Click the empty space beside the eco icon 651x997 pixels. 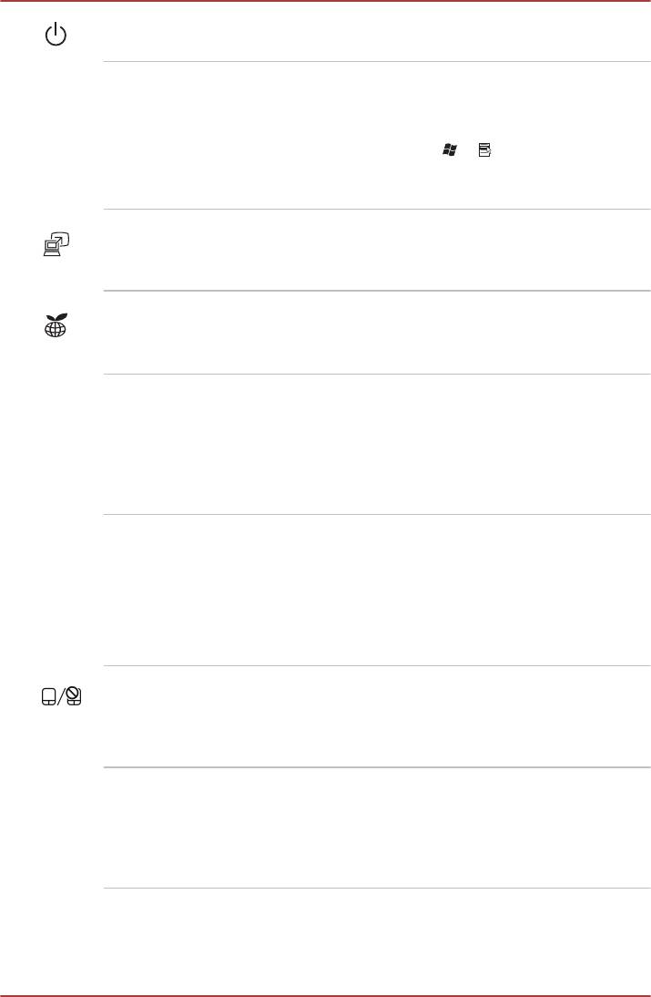(x=364, y=332)
